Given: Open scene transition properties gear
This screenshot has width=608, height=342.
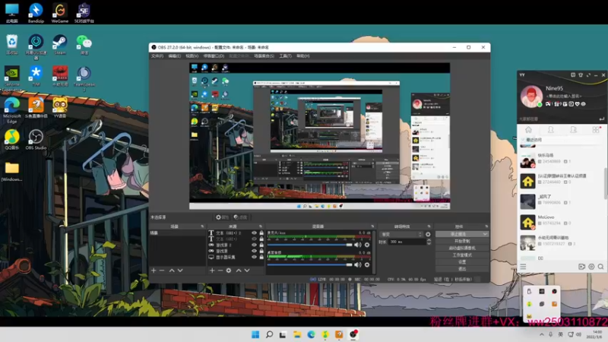Looking at the screenshot, I should [x=428, y=234].
